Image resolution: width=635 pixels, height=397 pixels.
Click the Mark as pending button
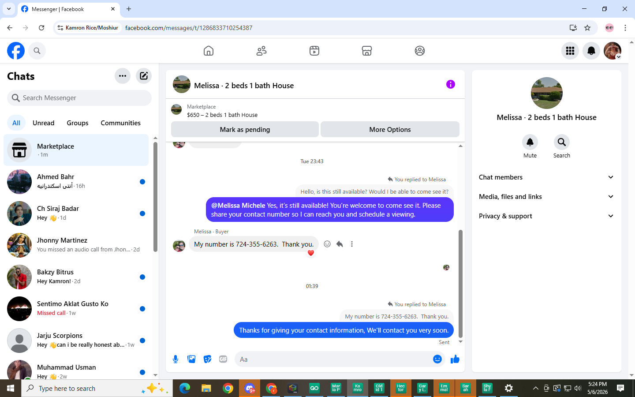click(245, 130)
